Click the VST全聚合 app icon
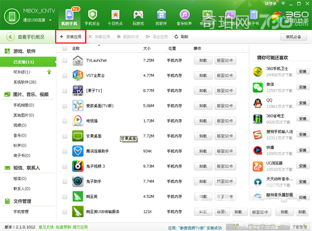312x231 pixels. pos(78,75)
